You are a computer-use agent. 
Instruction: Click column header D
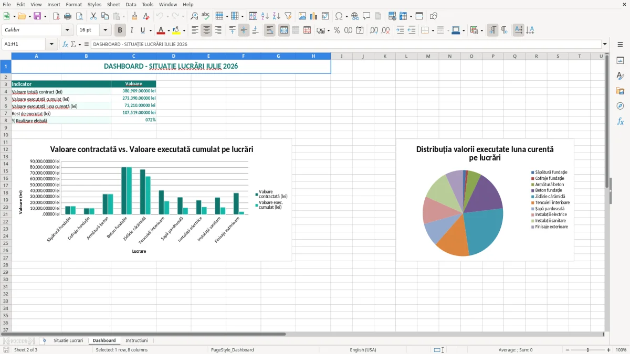[x=173, y=56]
